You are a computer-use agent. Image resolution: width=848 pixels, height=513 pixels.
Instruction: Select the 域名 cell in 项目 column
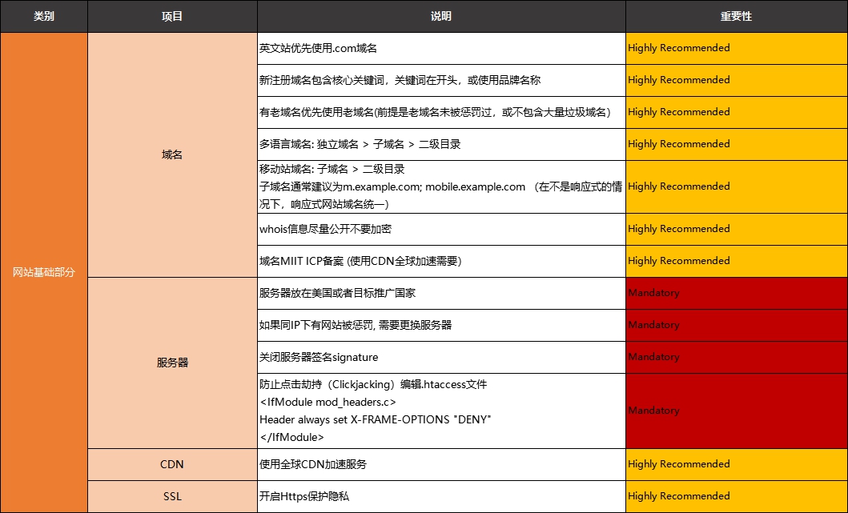[172, 155]
